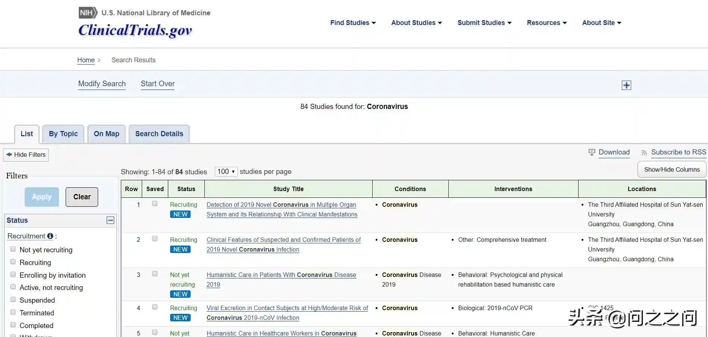Viewport: 708px width, 337px height.
Task: Open the studies per page dropdown
Action: (x=226, y=172)
